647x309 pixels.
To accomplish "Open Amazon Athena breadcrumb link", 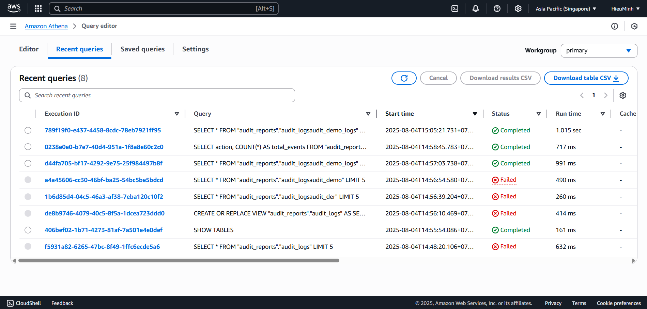I will click(46, 26).
